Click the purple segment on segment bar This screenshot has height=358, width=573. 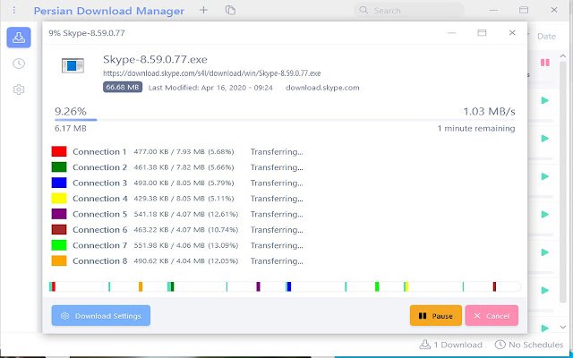(259, 286)
